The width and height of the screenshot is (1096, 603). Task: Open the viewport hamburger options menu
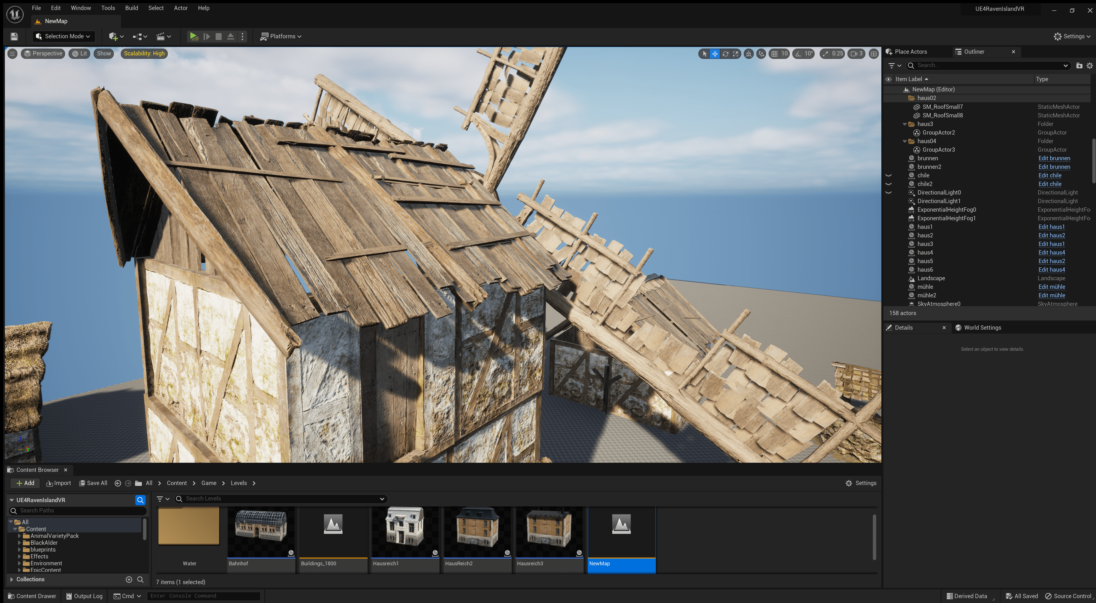coord(12,54)
